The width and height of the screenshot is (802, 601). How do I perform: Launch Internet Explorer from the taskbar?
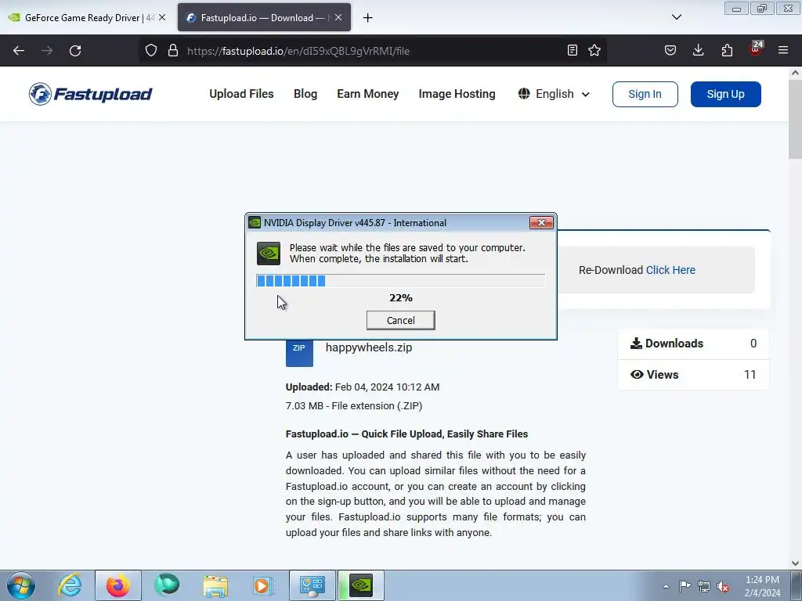click(x=70, y=585)
